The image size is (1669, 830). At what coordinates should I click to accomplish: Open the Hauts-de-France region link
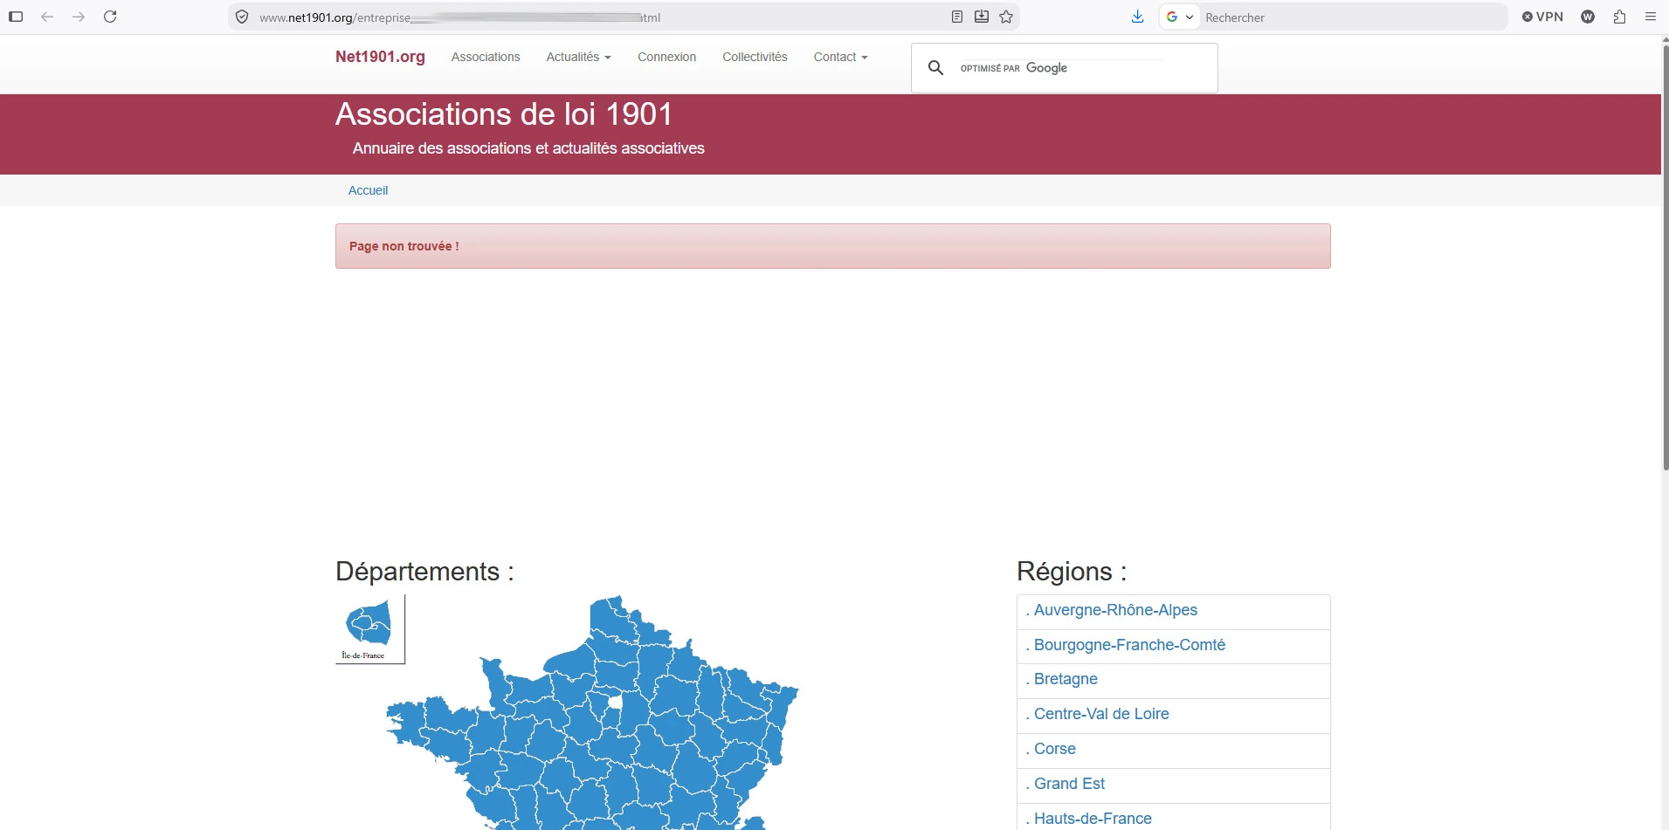[x=1093, y=819]
